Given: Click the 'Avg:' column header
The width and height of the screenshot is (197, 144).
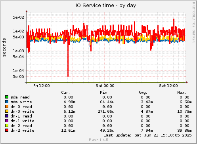Looking at the screenshot, I should (143, 93).
